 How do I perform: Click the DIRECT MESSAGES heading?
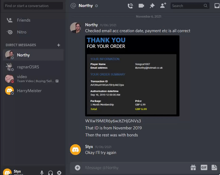21,45
